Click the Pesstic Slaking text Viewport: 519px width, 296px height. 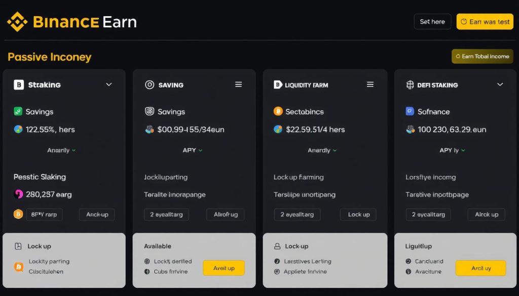40,177
